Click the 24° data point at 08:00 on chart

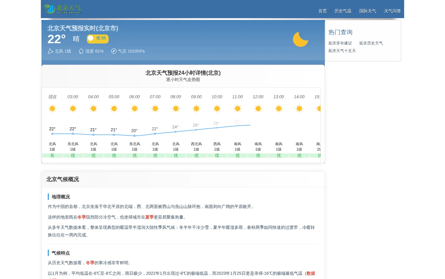point(176,132)
